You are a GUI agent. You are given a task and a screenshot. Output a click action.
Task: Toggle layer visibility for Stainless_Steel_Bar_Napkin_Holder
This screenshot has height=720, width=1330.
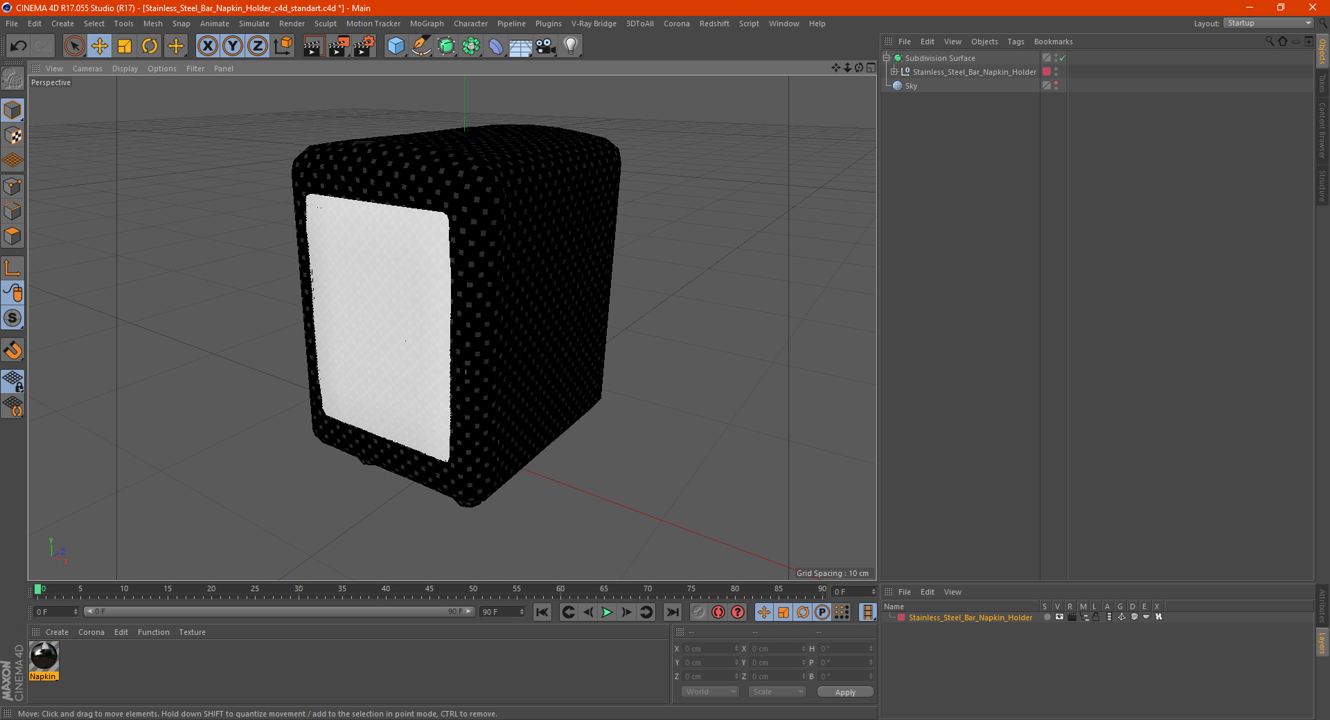coord(1059,617)
